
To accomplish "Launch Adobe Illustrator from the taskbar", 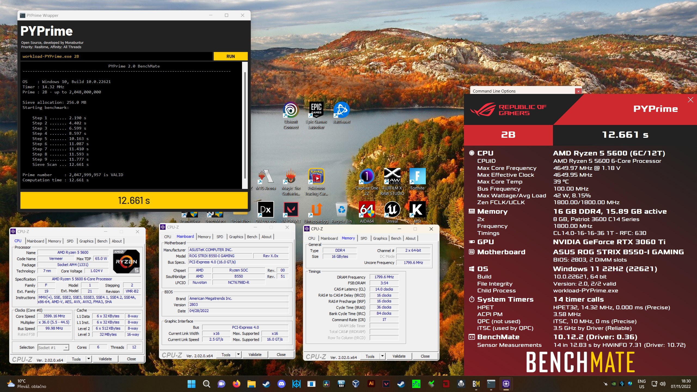I will (371, 384).
